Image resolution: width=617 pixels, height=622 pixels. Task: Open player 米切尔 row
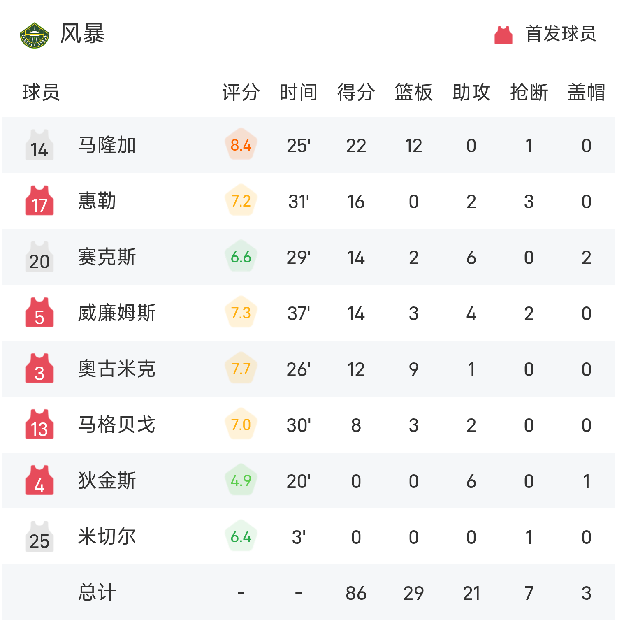[308, 536]
